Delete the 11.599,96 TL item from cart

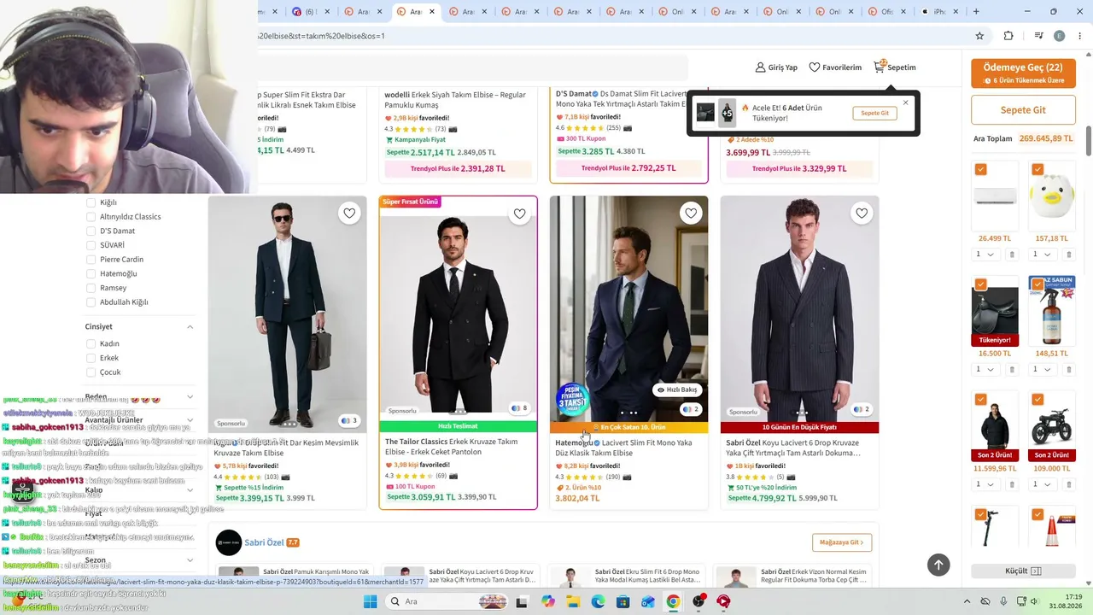point(1012,484)
